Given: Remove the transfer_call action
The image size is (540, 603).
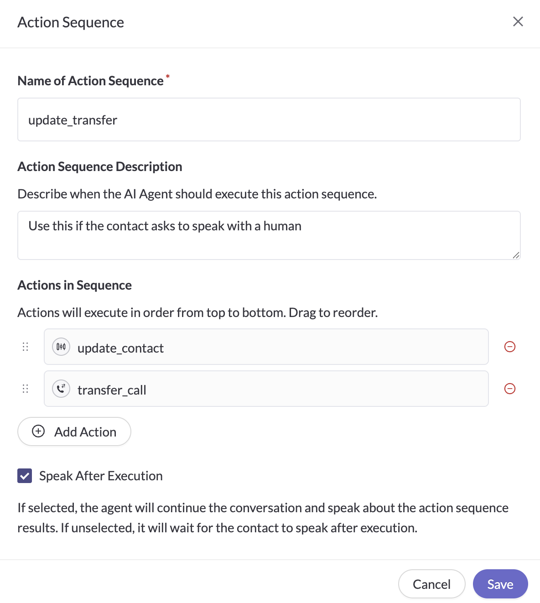Looking at the screenshot, I should pyautogui.click(x=509, y=389).
